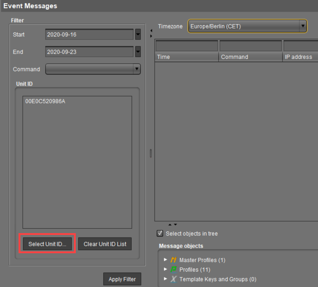Click the Clear Unit ID List button
The width and height of the screenshot is (318, 287).
105,244
